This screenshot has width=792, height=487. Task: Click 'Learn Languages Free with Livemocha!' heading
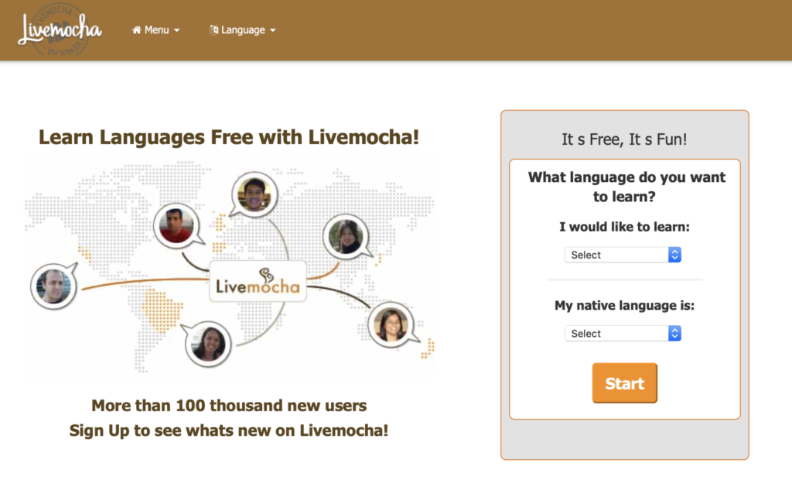[x=229, y=137]
